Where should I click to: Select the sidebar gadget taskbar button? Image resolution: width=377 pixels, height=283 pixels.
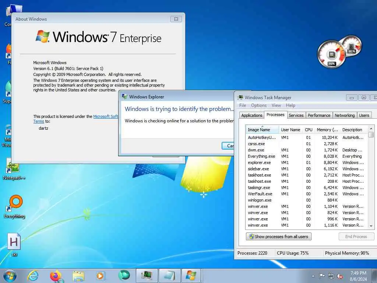pyautogui.click(x=169, y=276)
